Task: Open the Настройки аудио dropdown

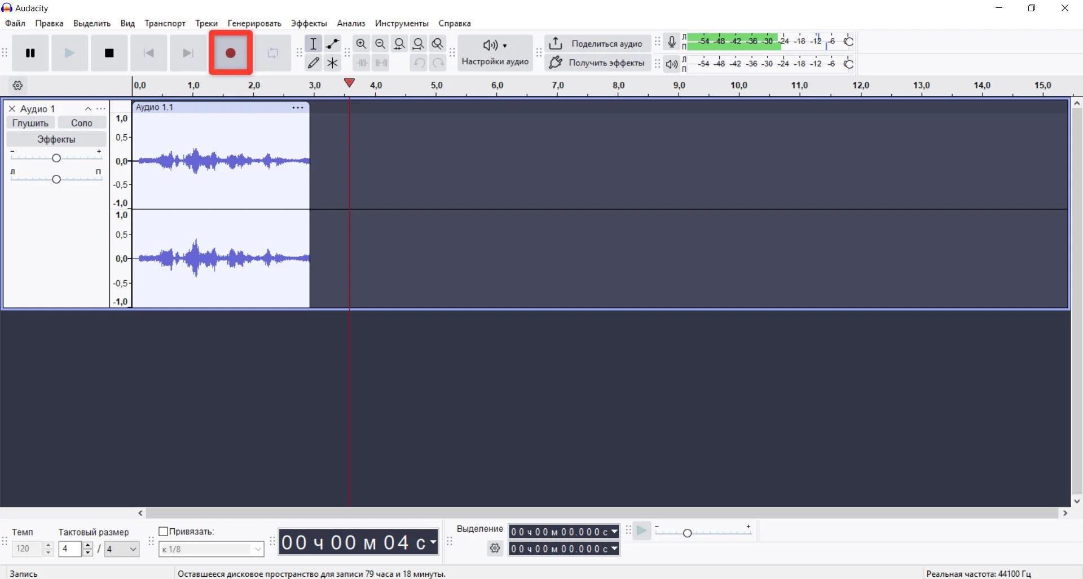Action: click(495, 52)
